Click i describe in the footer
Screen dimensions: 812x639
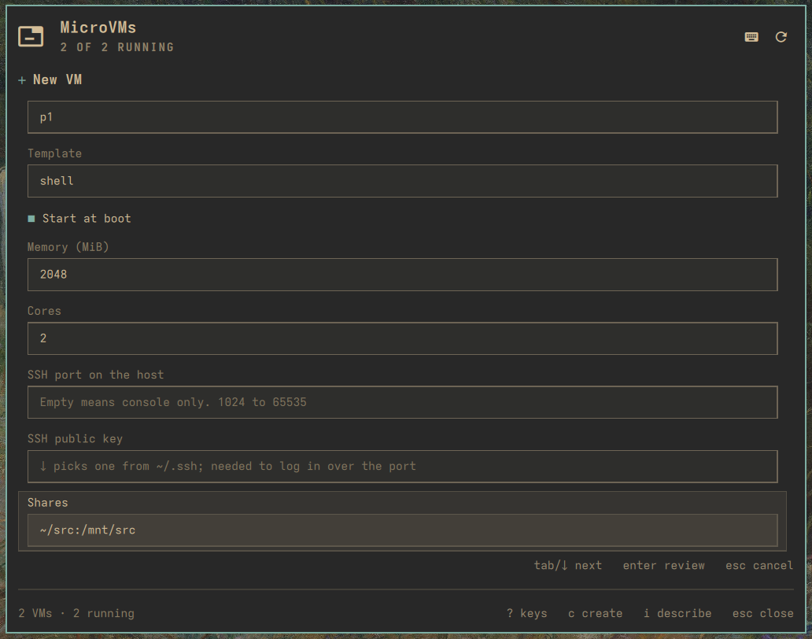[x=677, y=613]
